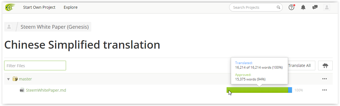
Task: Open the SteemWhitePaper.md three-dot menu
Action: [x=325, y=90]
